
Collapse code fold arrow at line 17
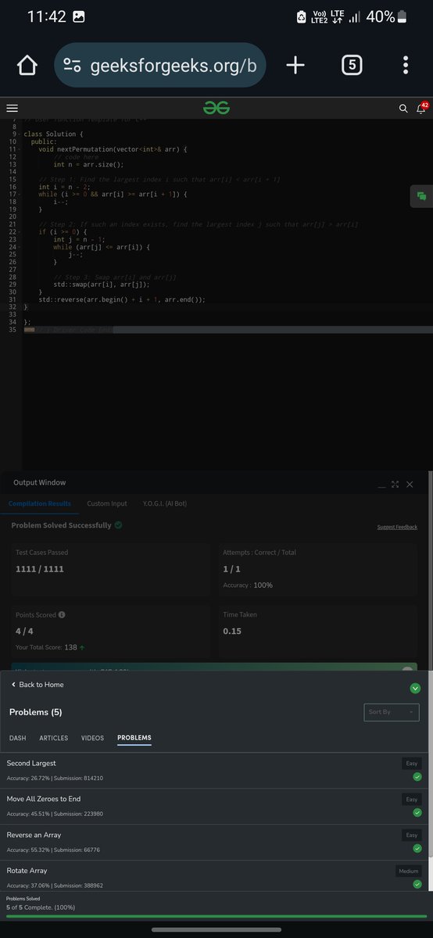click(18, 194)
